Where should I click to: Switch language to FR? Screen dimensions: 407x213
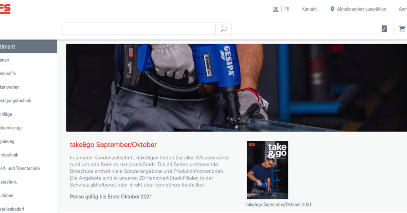point(287,9)
